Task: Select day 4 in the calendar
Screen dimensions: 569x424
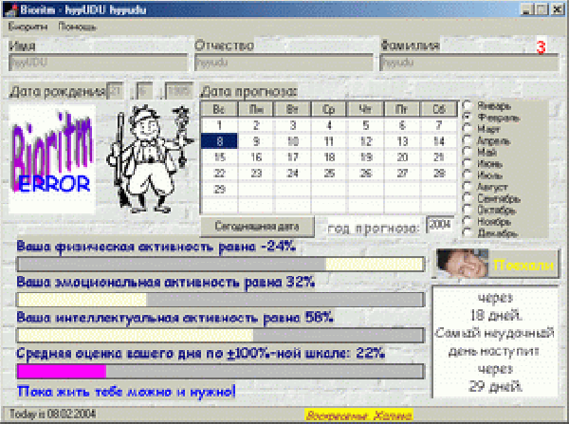Action: tap(329, 125)
